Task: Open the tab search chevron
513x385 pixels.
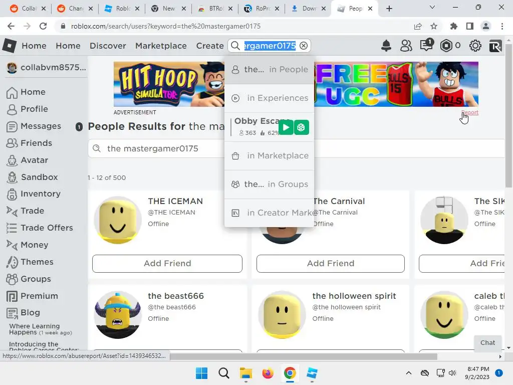Action: pyautogui.click(x=432, y=8)
